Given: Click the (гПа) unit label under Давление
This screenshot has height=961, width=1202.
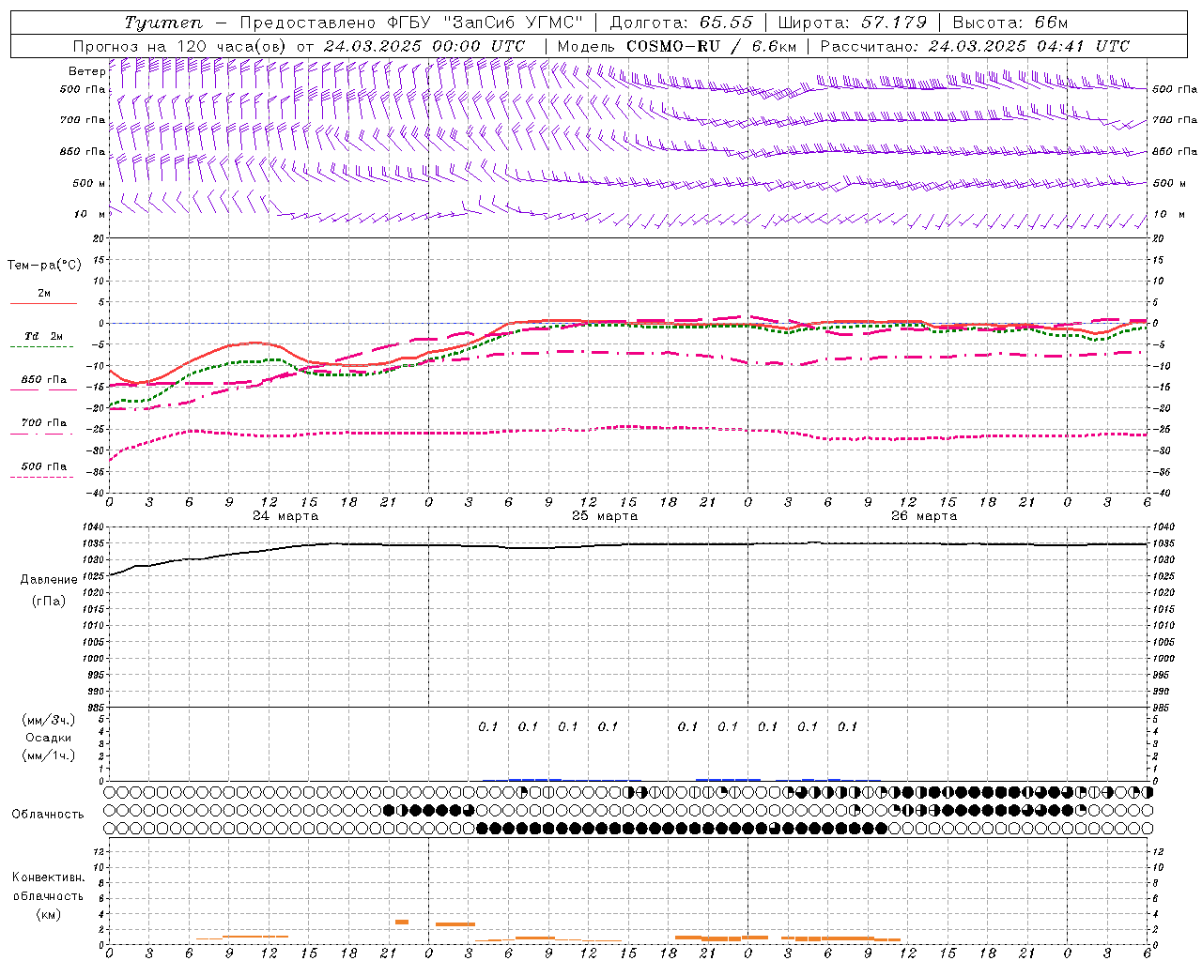Looking at the screenshot, I should click(x=49, y=601).
